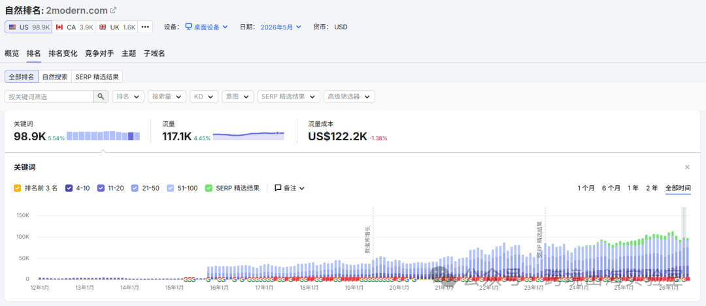
Task: Open more countries ellipsis button
Action: 145,27
